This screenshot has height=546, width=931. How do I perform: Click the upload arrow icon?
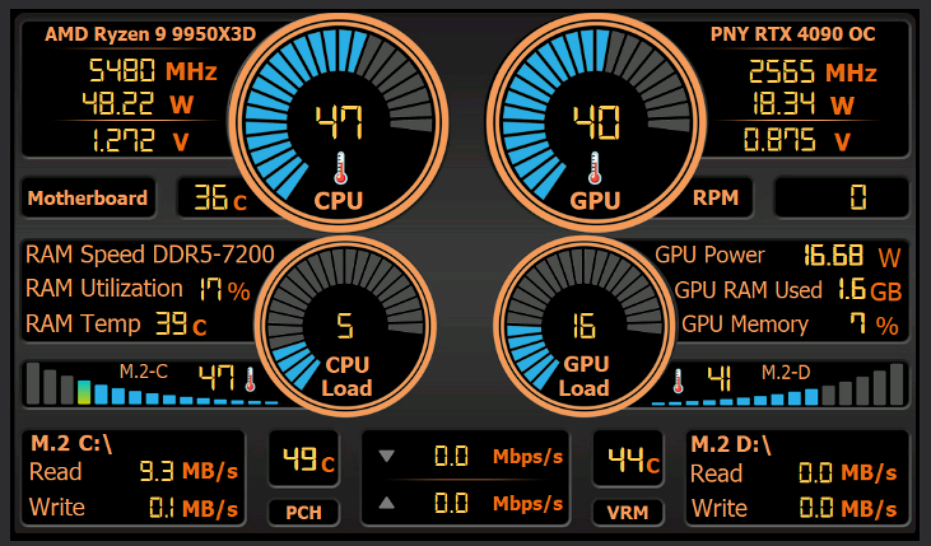point(387,503)
